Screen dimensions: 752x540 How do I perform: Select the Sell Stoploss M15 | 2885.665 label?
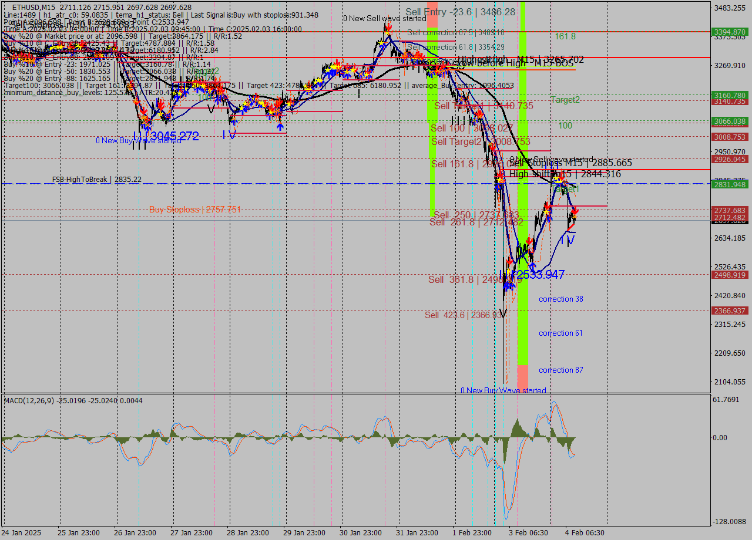pyautogui.click(x=558, y=164)
